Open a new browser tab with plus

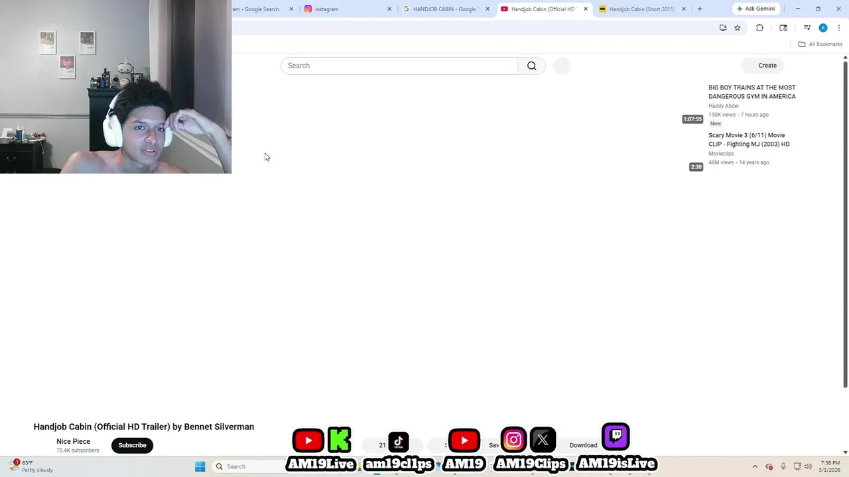point(699,9)
